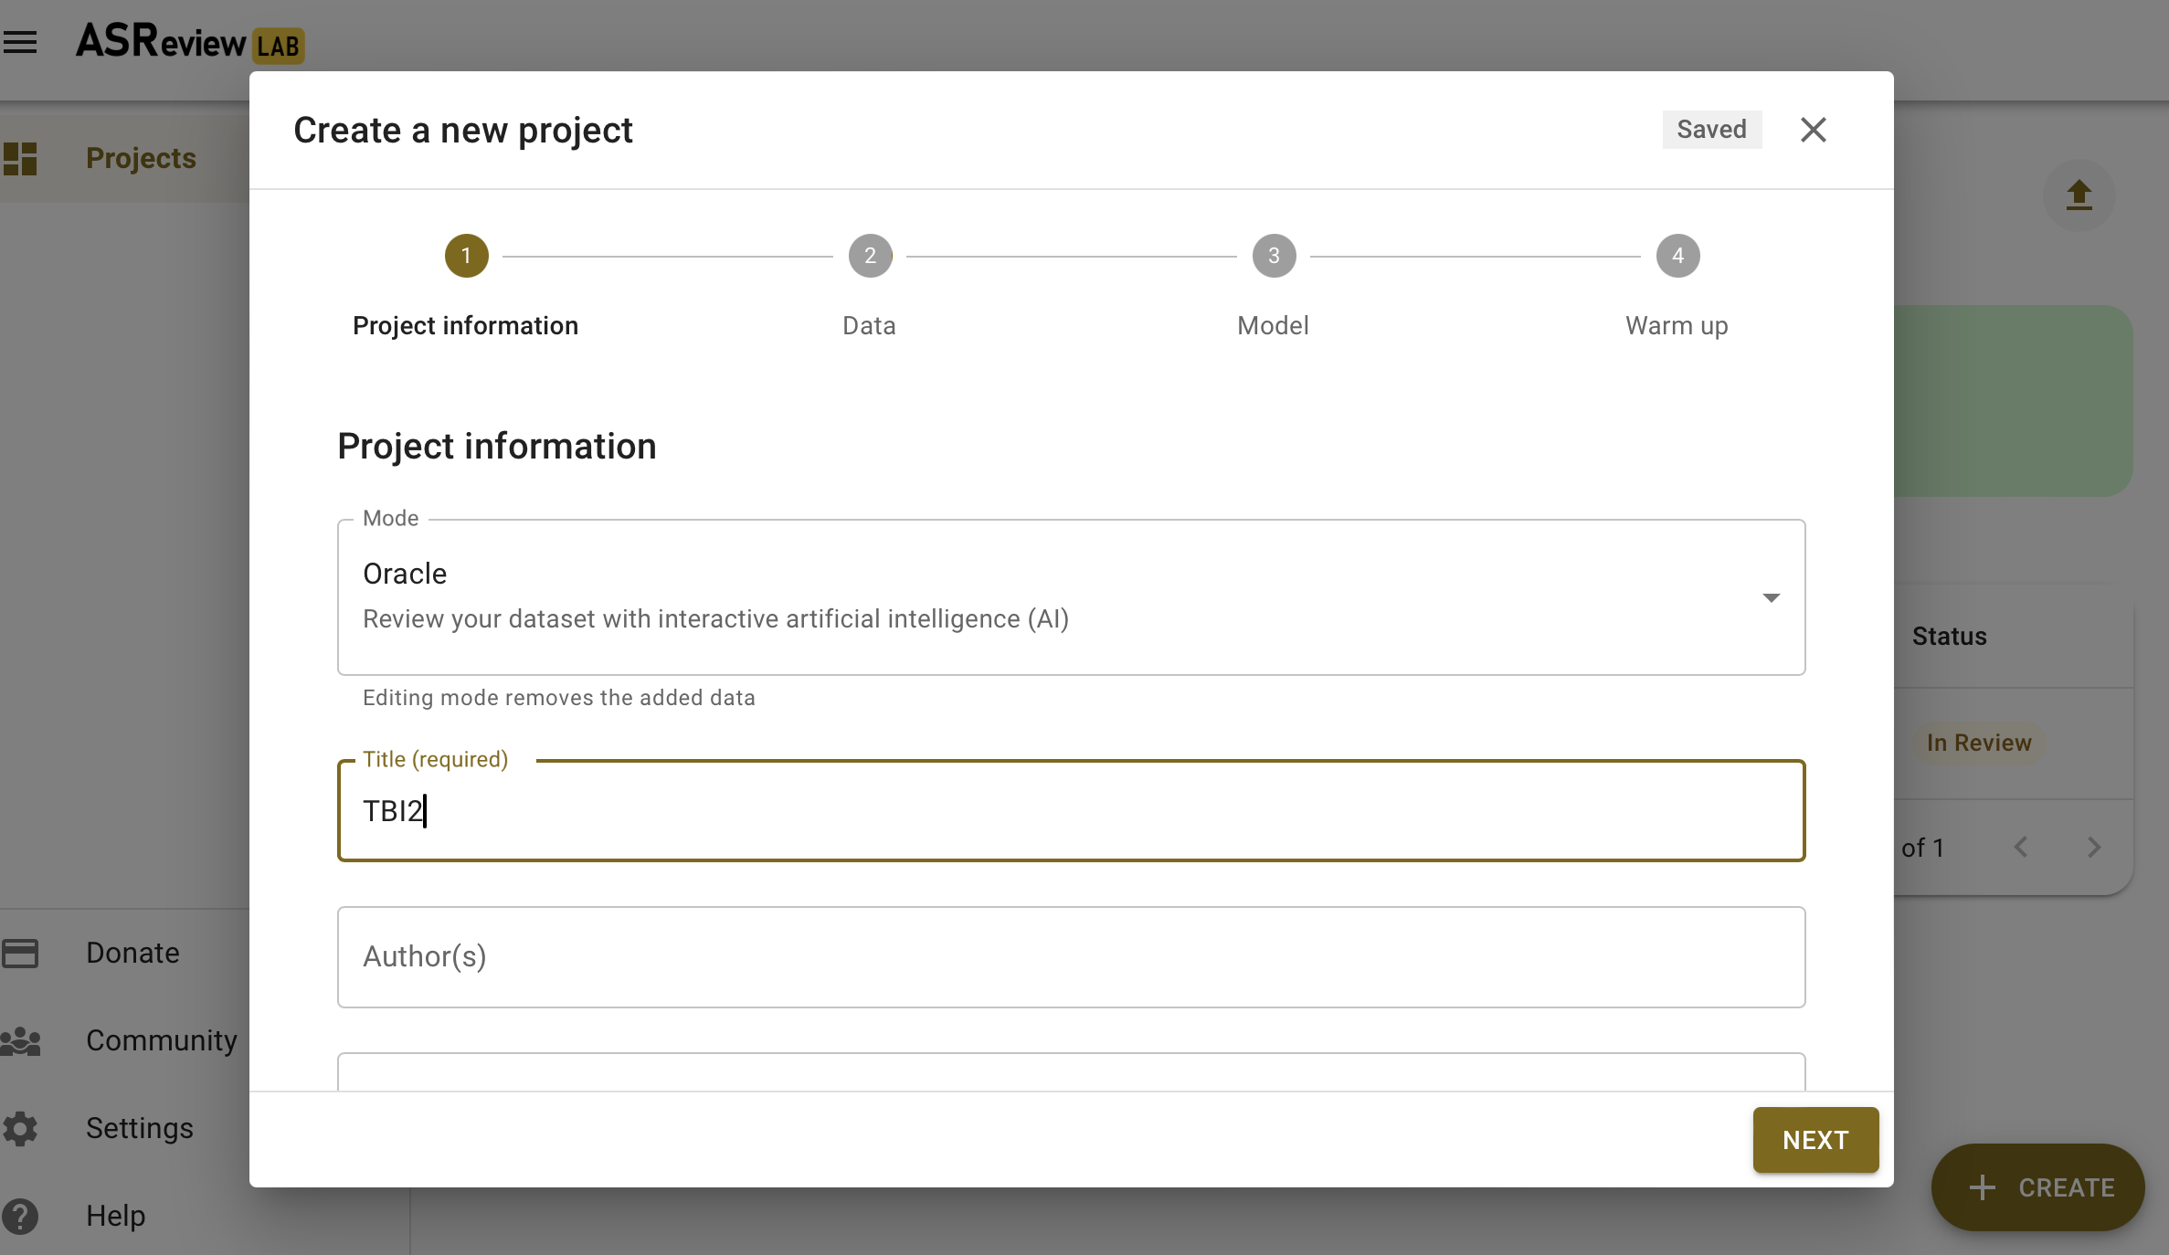Click the Settings gear icon
The image size is (2169, 1255).
(x=20, y=1128)
